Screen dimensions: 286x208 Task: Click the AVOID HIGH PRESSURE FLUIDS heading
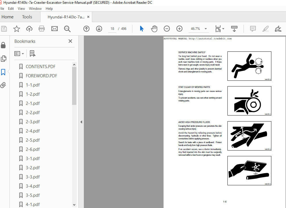pos(194,122)
